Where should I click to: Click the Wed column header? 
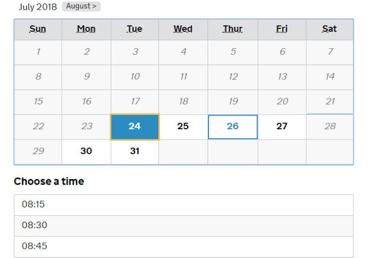tap(183, 29)
